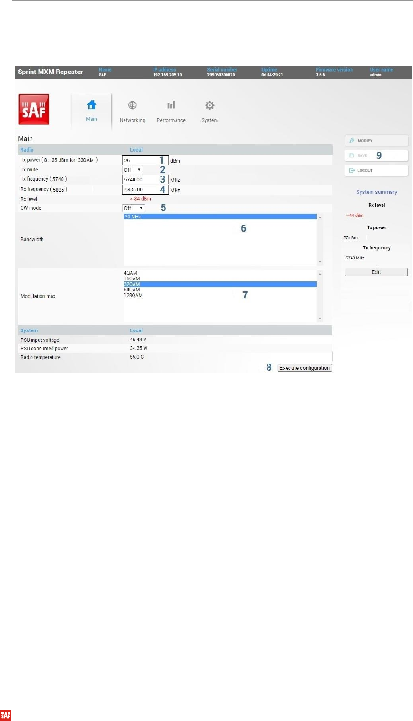Screen dimensions: 413x721
Task: Open System gear icon
Action: [x=209, y=105]
